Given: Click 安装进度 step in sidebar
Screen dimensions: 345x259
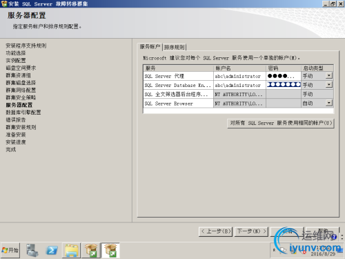Looking at the screenshot, I should pos(16,142).
